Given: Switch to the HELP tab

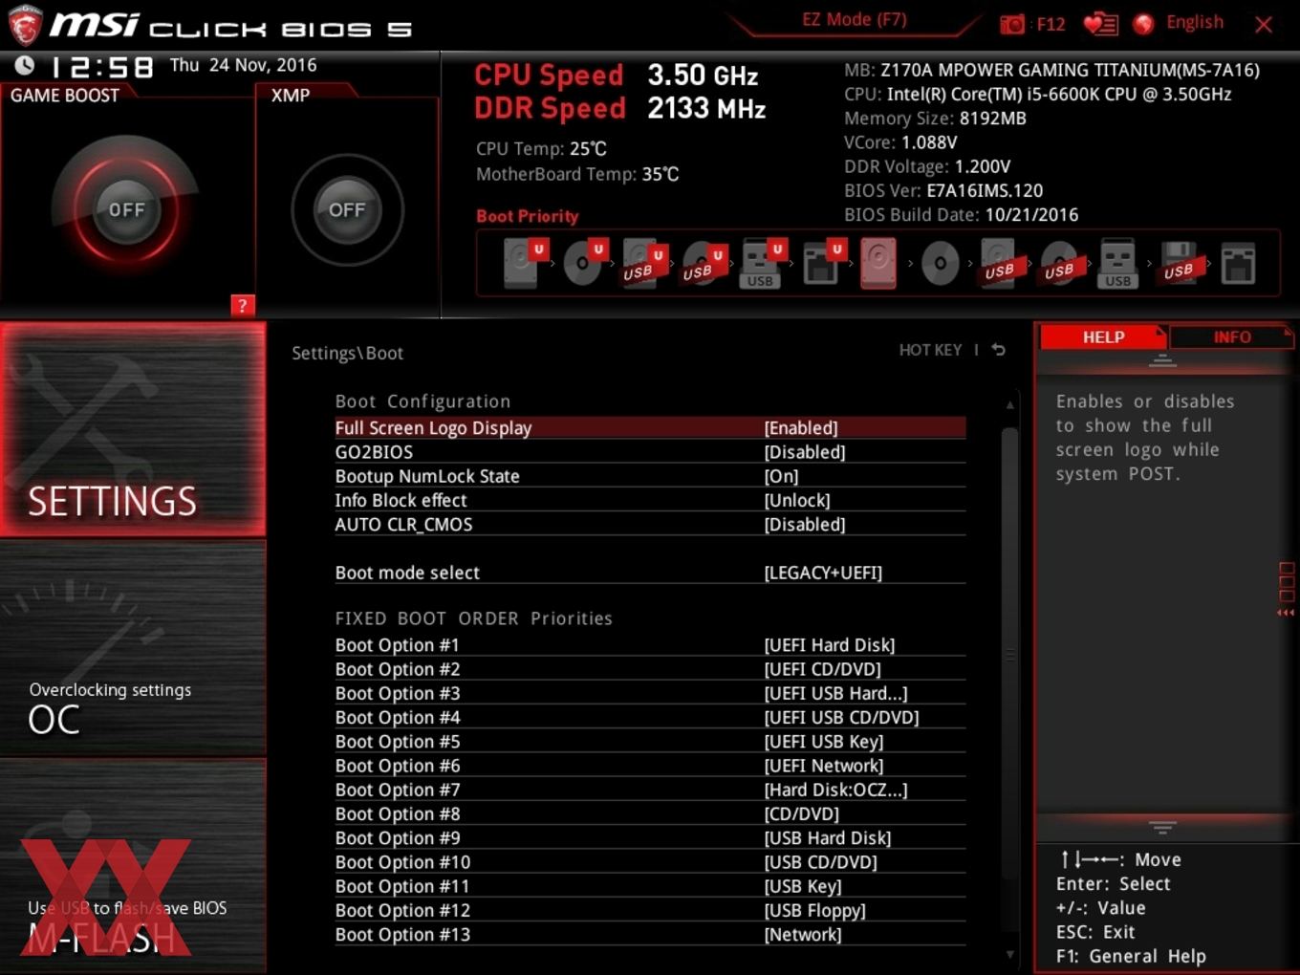Looking at the screenshot, I should point(1103,337).
